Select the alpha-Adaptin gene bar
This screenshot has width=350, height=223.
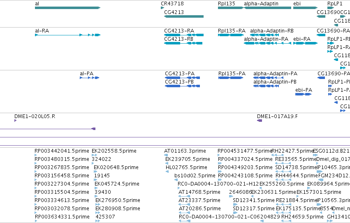point(267,8)
